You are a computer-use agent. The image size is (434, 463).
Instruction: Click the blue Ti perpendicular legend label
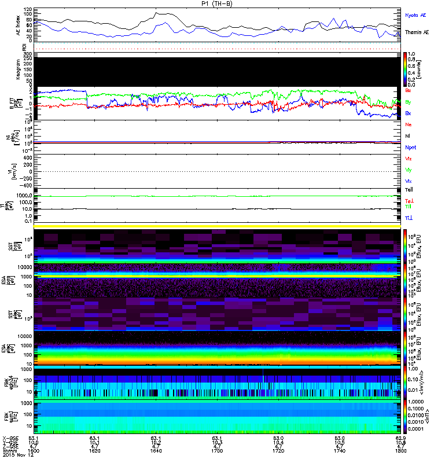click(409, 218)
